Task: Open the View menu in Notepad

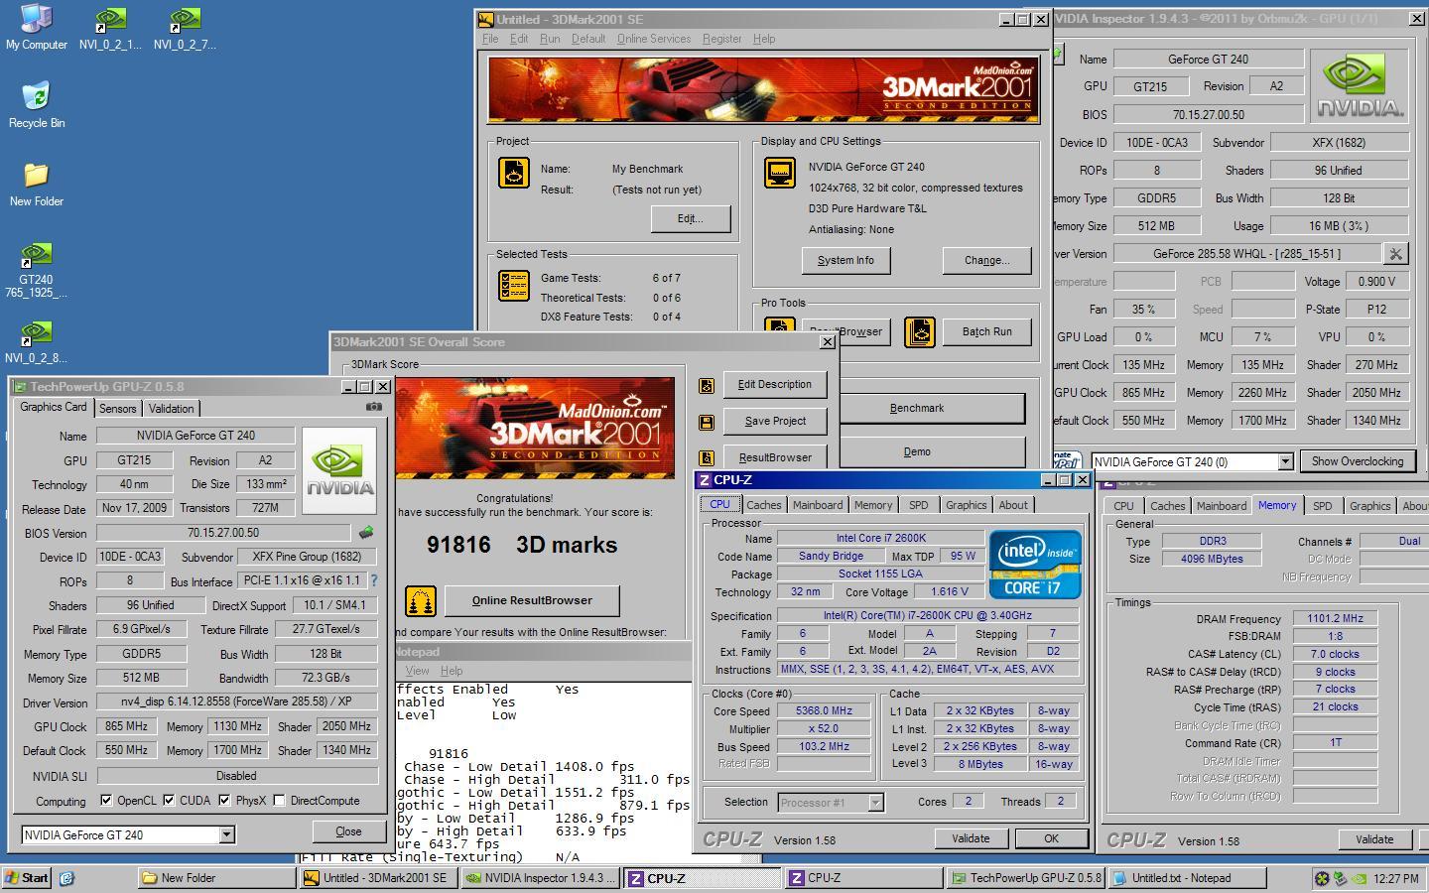Action: point(417,671)
